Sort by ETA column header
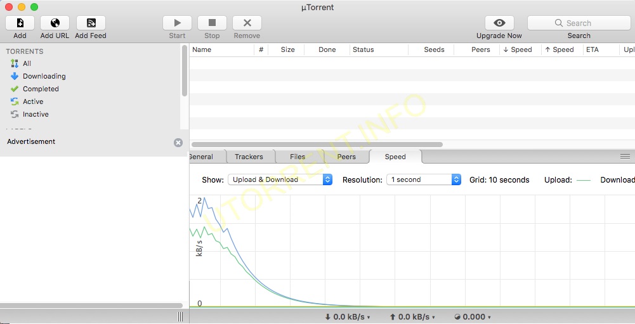Image resolution: width=635 pixels, height=324 pixels. [x=601, y=50]
